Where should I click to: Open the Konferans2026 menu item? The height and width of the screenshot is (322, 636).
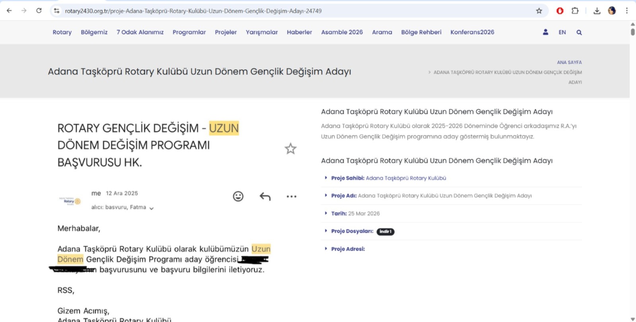(472, 32)
